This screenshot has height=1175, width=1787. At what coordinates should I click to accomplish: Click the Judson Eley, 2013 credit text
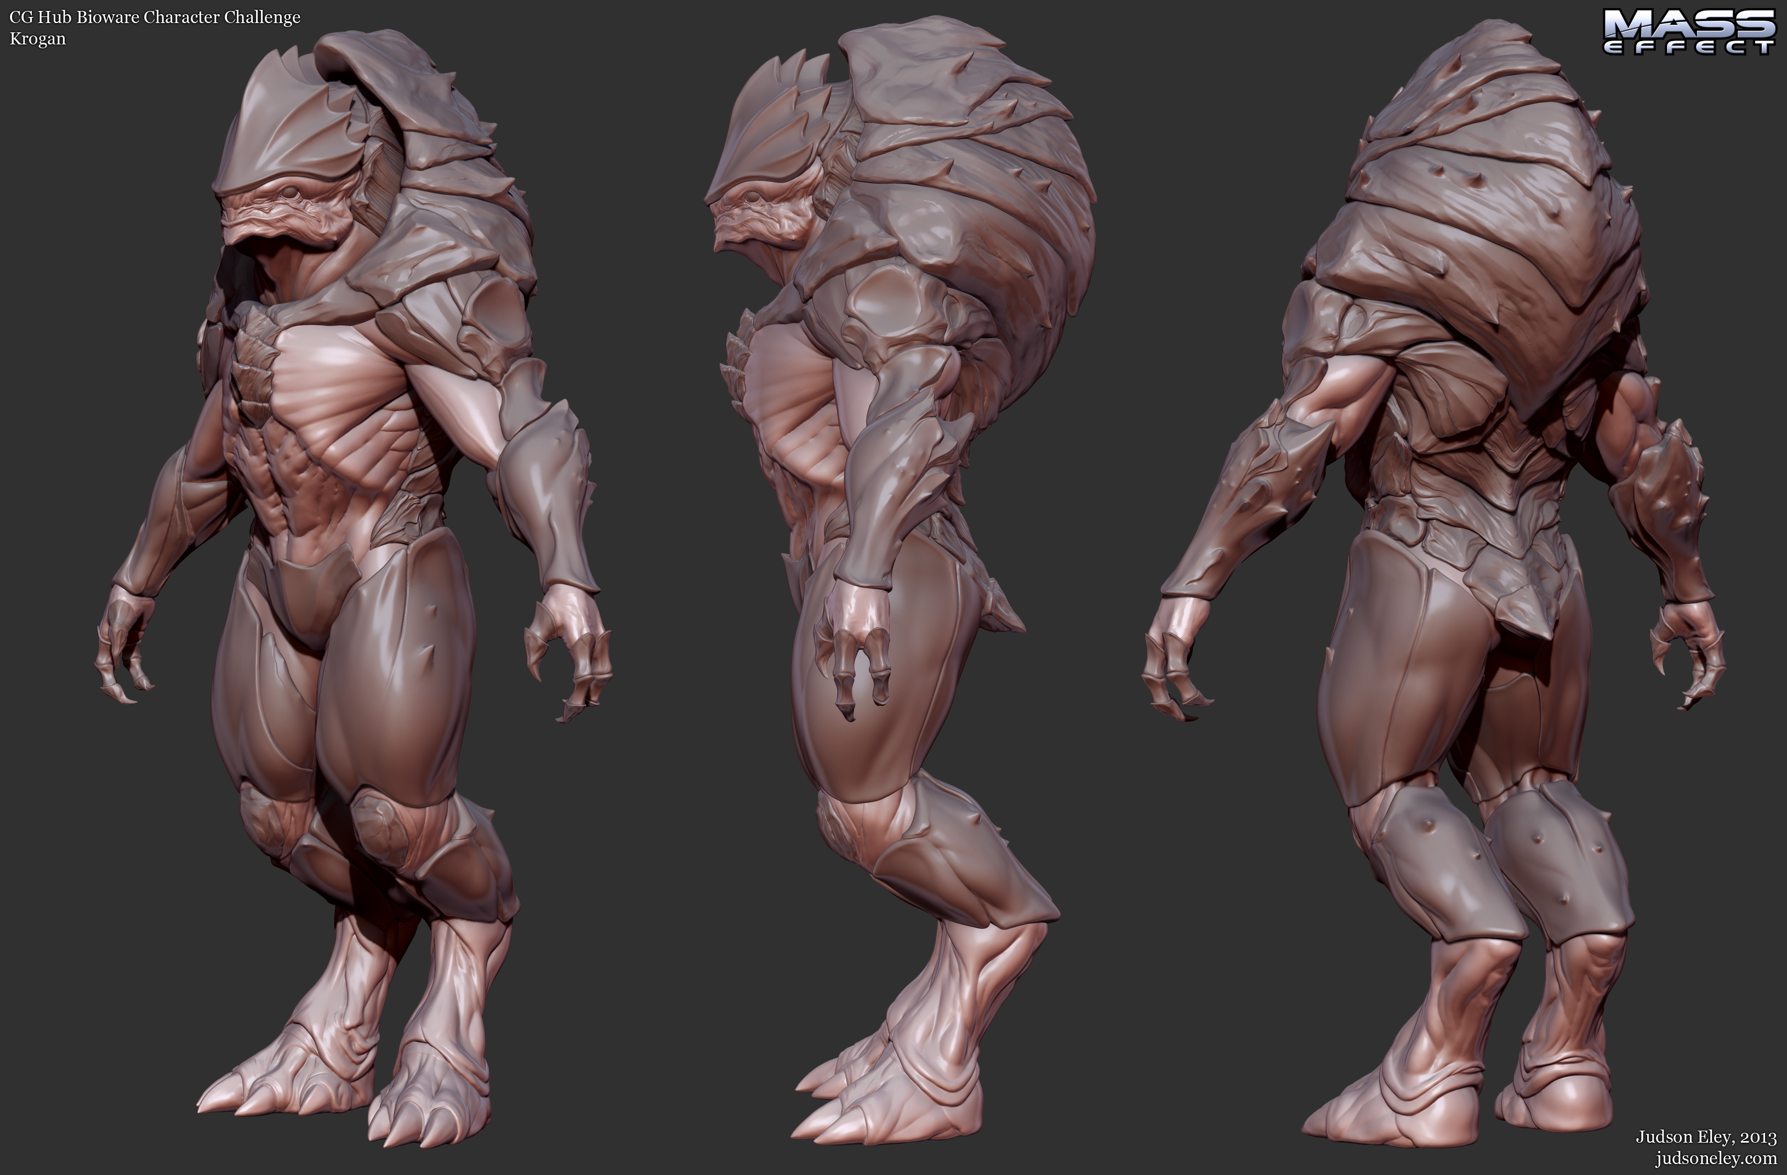click(x=1706, y=1138)
